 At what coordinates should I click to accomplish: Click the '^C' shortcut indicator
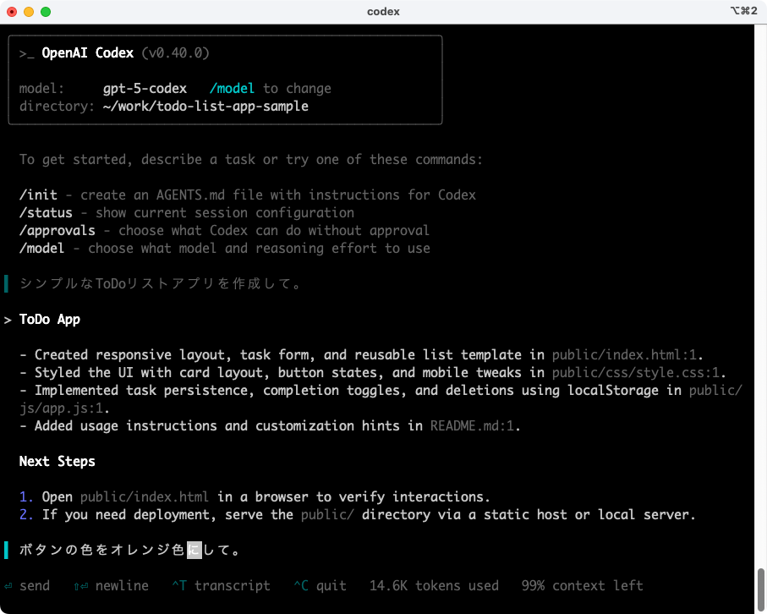301,585
